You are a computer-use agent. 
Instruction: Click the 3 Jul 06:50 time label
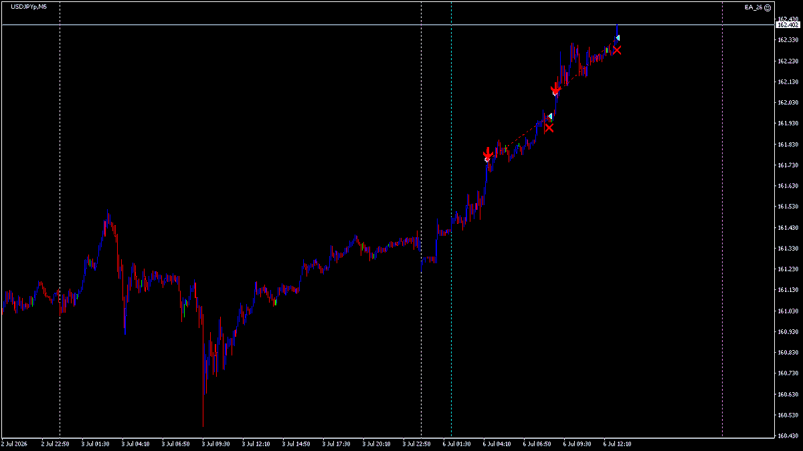tap(177, 444)
